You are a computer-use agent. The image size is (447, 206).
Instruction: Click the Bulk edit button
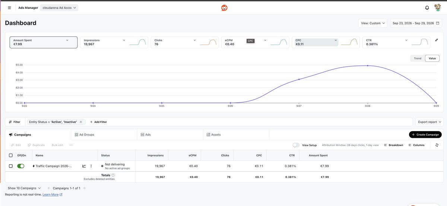pos(57,145)
